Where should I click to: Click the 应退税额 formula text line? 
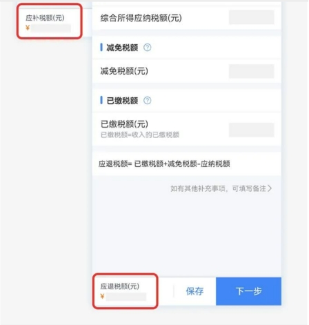click(x=164, y=164)
